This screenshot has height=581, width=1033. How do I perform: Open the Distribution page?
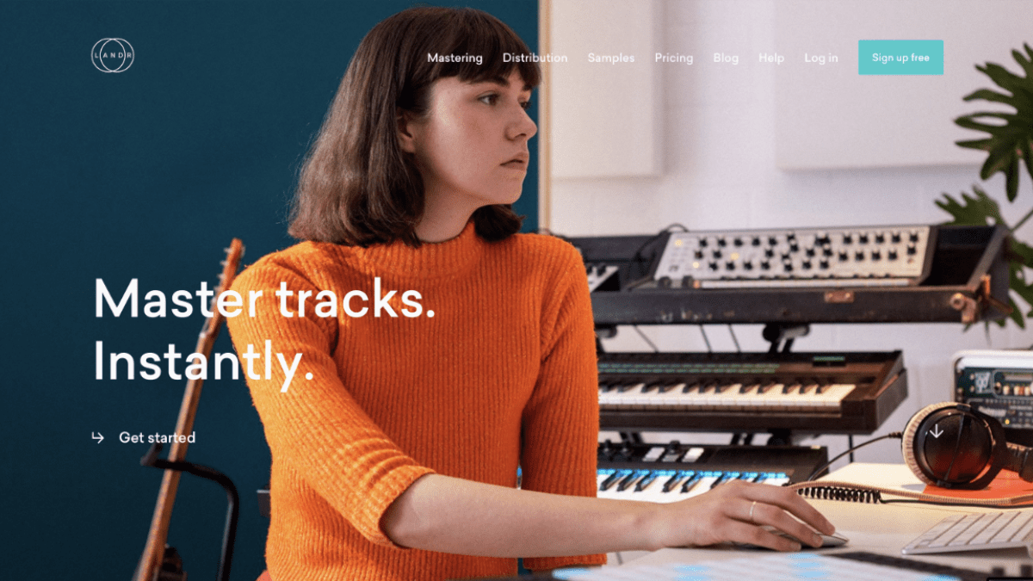[535, 58]
